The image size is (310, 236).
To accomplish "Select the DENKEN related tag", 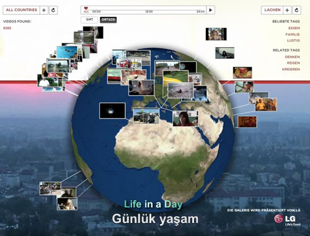I will point(293,57).
